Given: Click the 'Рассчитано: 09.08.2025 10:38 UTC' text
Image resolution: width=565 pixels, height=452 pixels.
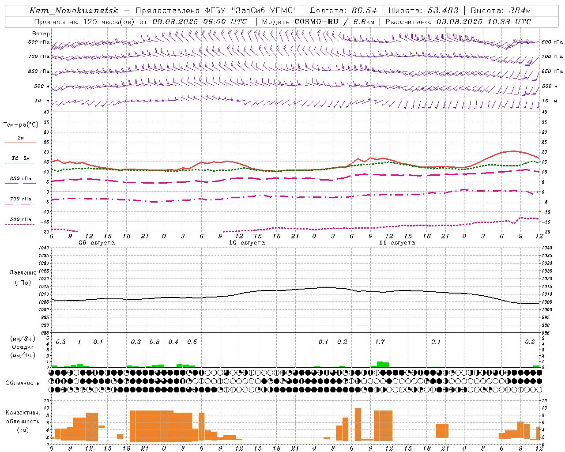Looking at the screenshot, I should pyautogui.click(x=459, y=22).
